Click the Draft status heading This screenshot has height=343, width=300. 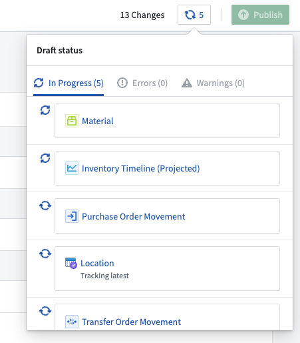(60, 51)
